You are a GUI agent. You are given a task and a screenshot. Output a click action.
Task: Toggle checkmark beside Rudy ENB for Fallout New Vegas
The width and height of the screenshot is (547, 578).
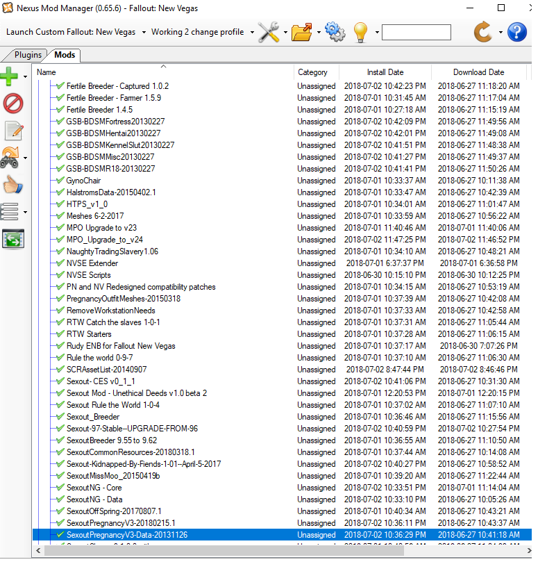[60, 346]
